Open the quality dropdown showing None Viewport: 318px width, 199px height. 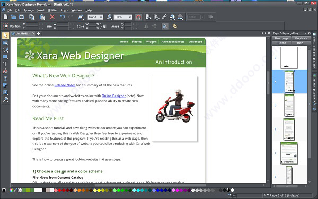95,17
